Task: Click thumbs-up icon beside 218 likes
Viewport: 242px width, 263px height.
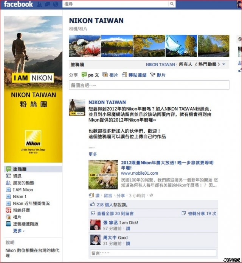Action: tap(92, 204)
